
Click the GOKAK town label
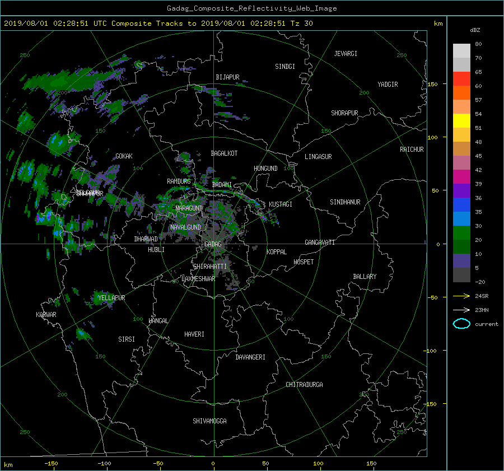tap(124, 156)
